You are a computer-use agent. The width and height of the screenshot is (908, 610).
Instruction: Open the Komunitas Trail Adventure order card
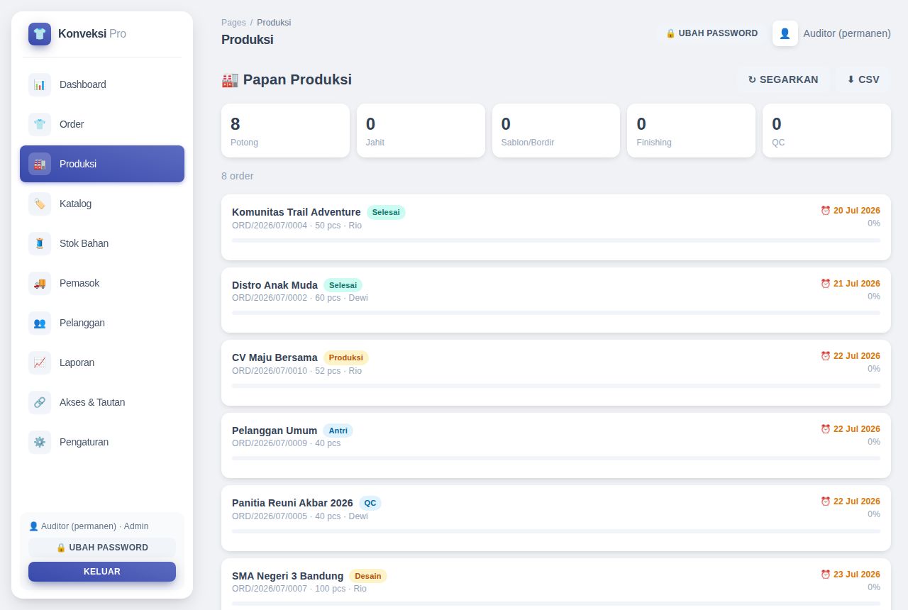pyautogui.click(x=556, y=227)
